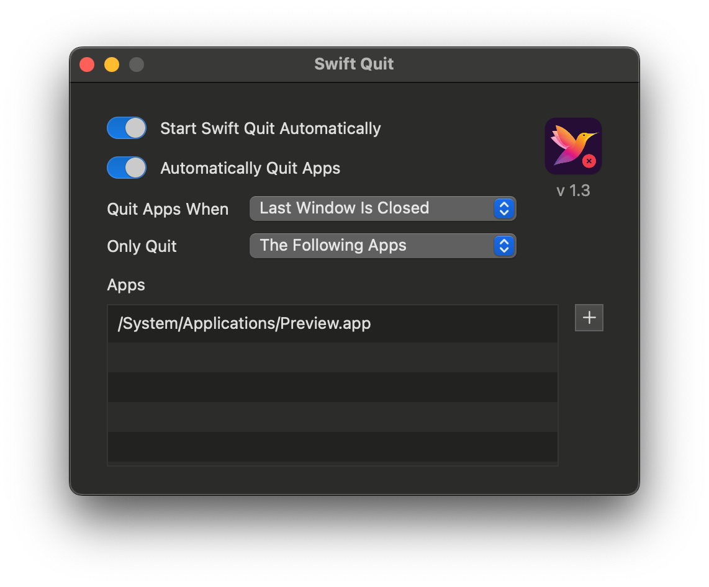Click the Apps section heading
Image resolution: width=709 pixels, height=587 pixels.
[125, 285]
